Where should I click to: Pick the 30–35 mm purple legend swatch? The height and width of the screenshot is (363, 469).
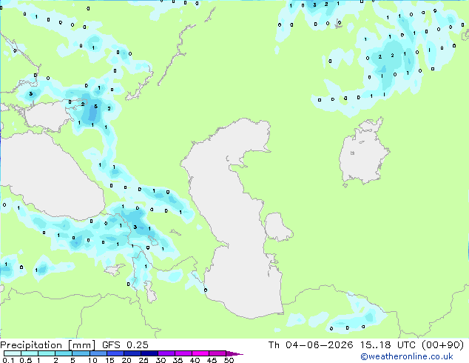pyautogui.click(x=166, y=353)
